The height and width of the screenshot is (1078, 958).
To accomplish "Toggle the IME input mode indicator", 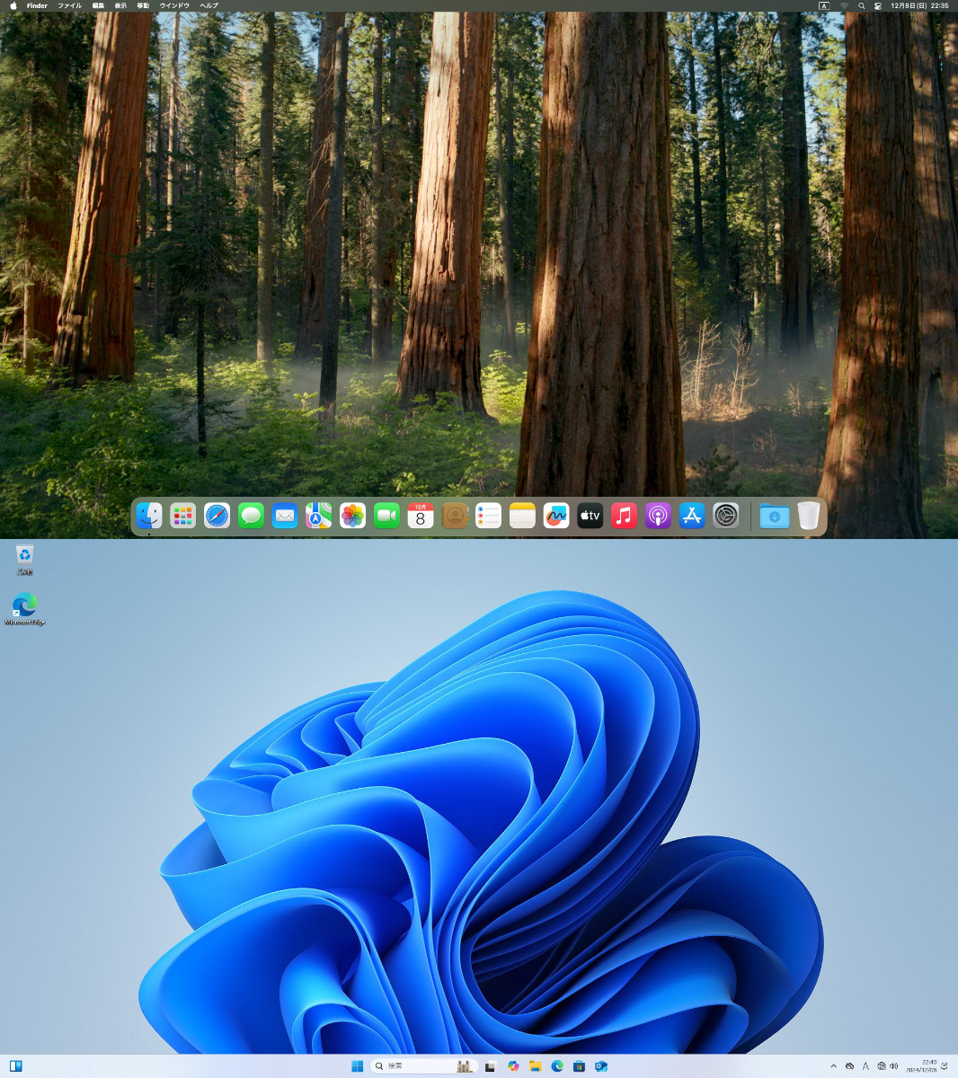I will [865, 1066].
